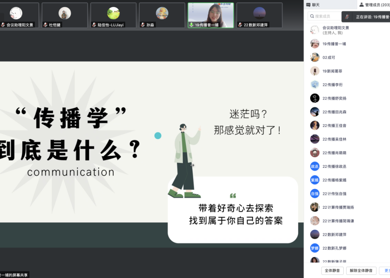Click the muted-mic icon in the 正在讲话 banner
The width and height of the screenshot is (390, 278).
pyautogui.click(x=347, y=16)
